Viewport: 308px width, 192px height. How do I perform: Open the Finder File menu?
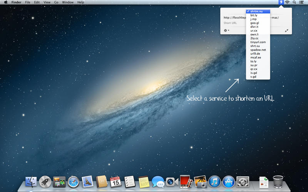28,2
